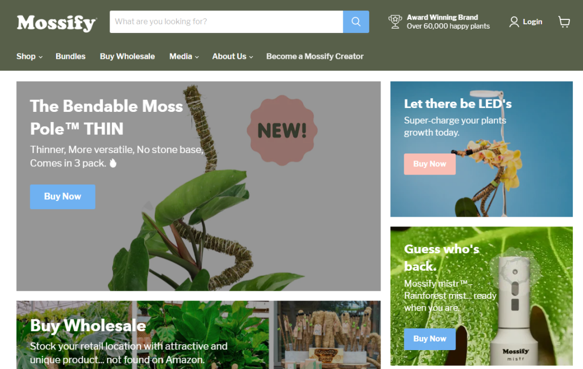
Task: Open the Login link
Action: (x=532, y=22)
